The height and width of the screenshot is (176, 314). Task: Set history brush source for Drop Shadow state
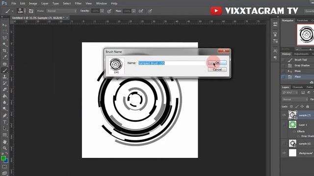[x=284, y=66]
